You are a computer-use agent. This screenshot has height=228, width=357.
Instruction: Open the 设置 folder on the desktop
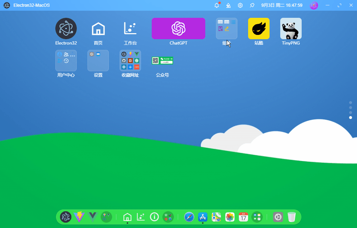pos(98,61)
